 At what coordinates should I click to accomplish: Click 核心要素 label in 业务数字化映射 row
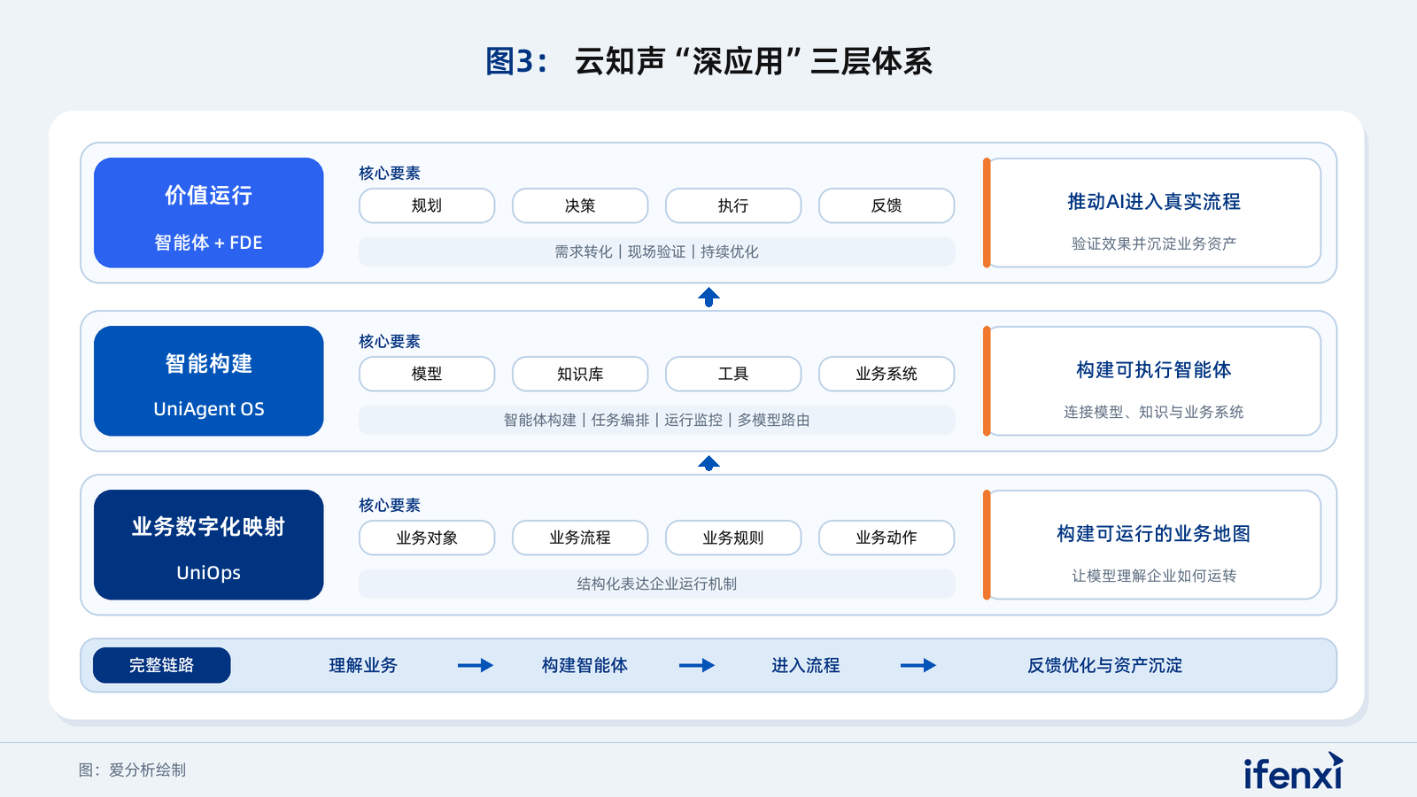coord(390,506)
